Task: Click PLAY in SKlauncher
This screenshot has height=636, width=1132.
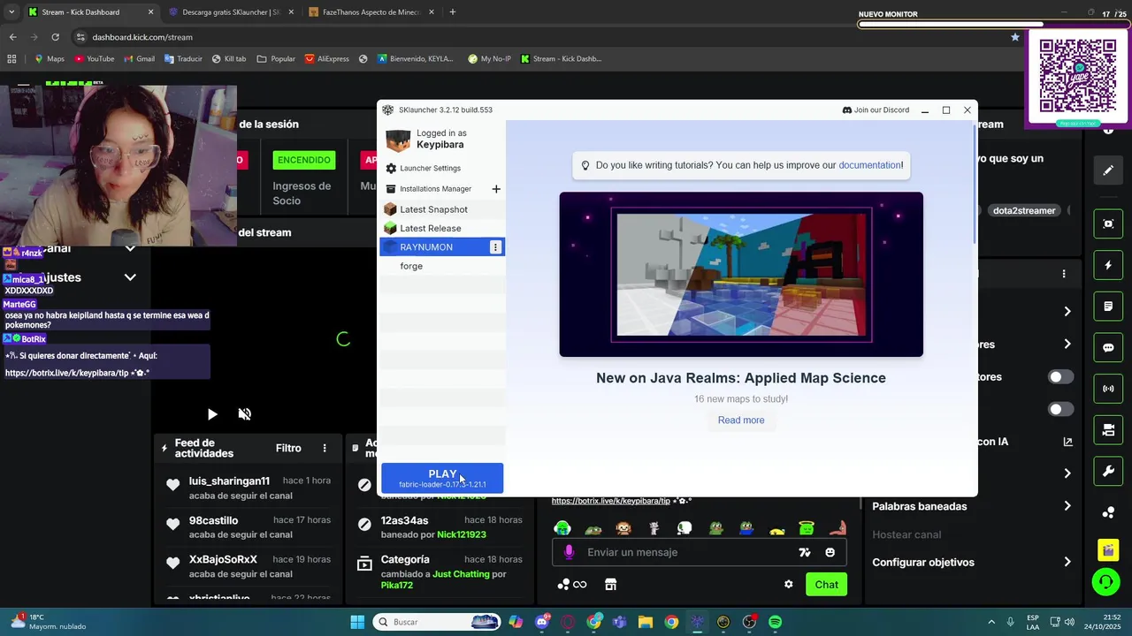Action: pos(442,478)
